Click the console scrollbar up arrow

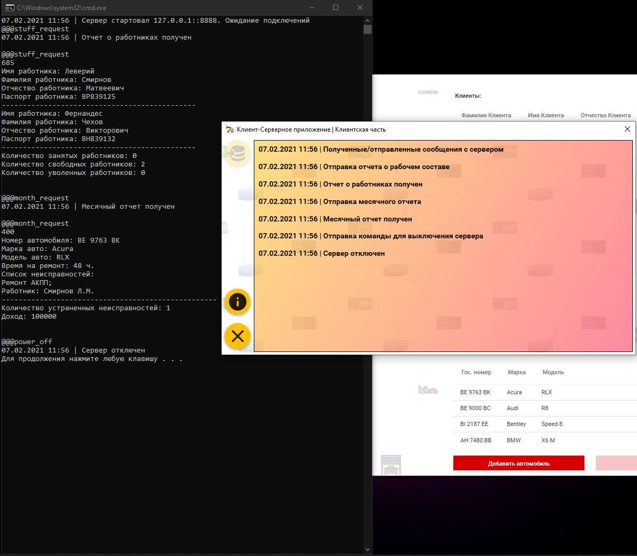[367, 20]
